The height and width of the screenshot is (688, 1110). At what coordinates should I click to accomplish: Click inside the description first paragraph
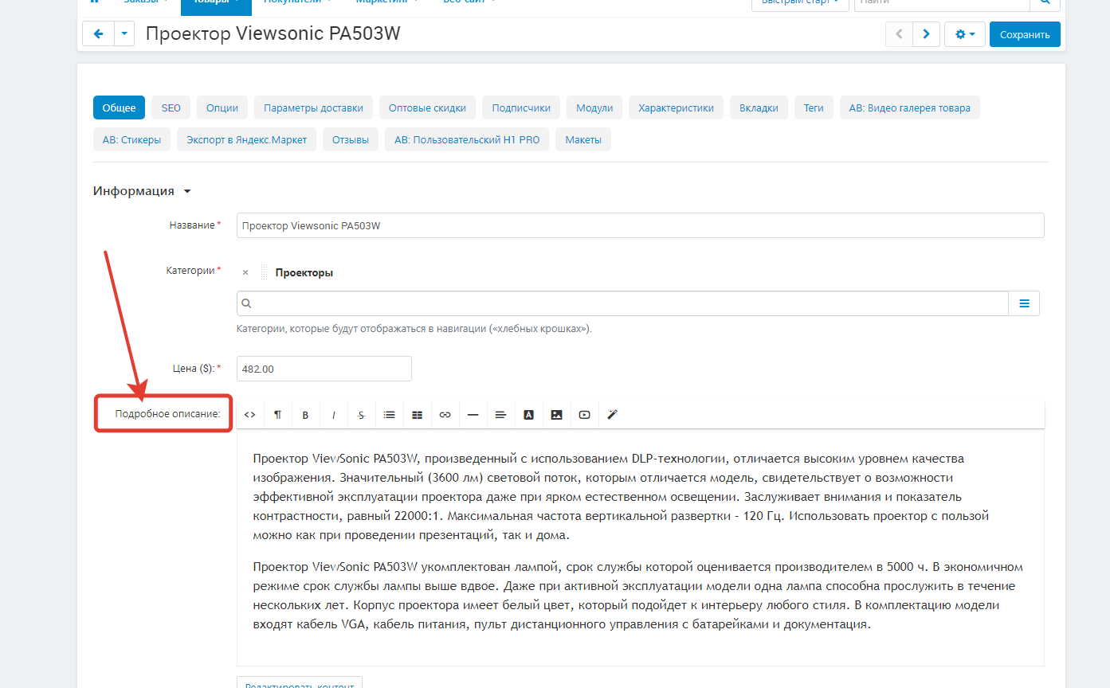pos(621,497)
